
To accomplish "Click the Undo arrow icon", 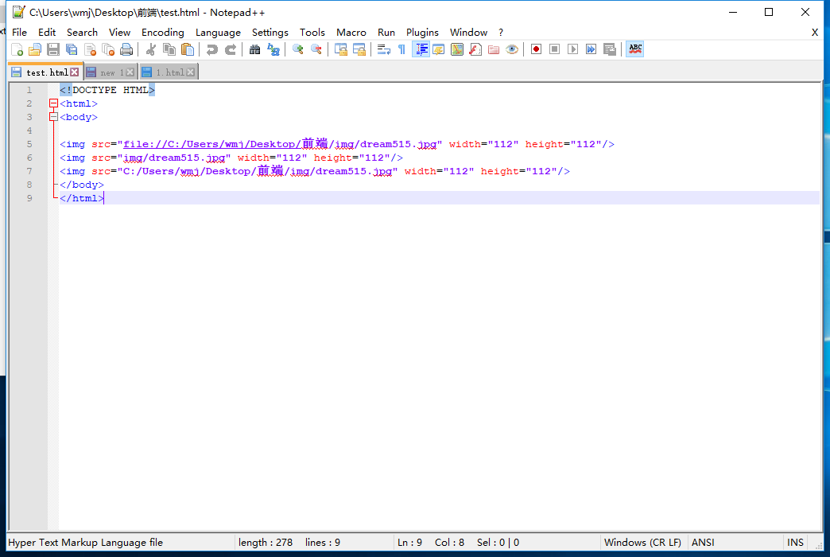I will [x=211, y=49].
